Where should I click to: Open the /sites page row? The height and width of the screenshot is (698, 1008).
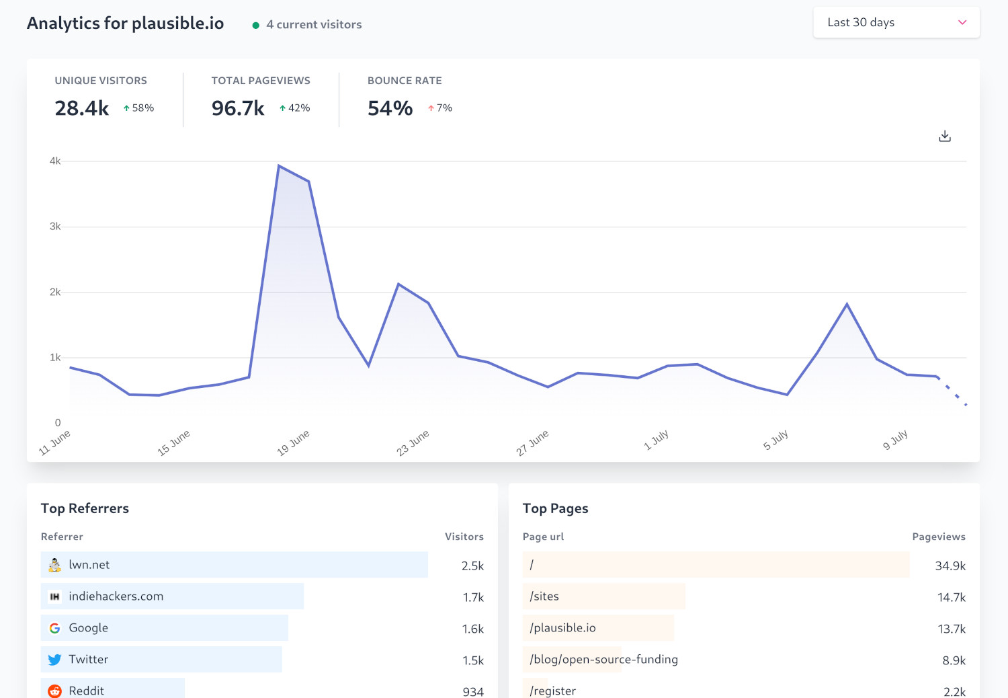(x=744, y=596)
